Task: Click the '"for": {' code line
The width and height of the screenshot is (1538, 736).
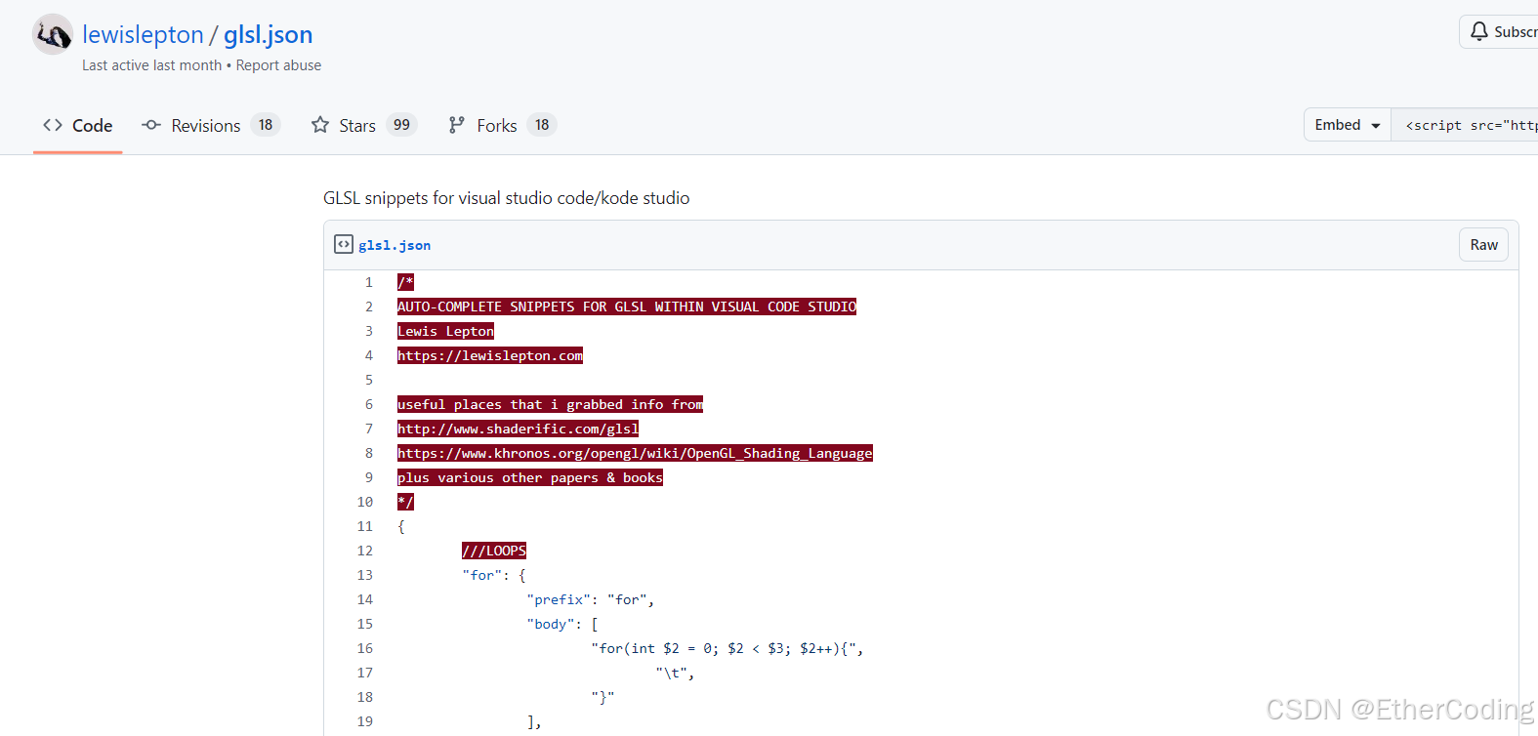Action: click(x=494, y=575)
